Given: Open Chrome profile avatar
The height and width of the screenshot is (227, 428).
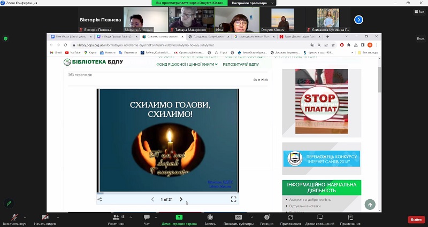Looking at the screenshot, I should [x=370, y=45].
